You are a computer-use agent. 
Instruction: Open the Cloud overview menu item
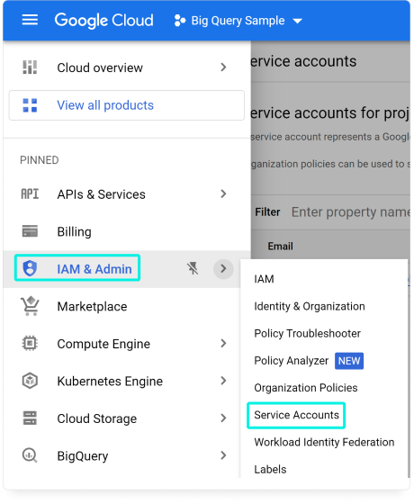pos(100,67)
